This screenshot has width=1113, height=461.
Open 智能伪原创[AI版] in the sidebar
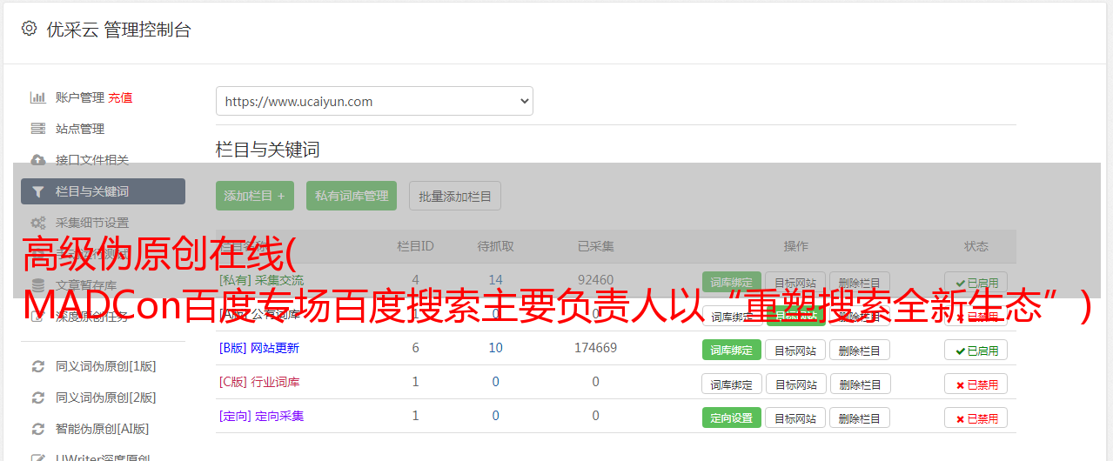(x=103, y=429)
